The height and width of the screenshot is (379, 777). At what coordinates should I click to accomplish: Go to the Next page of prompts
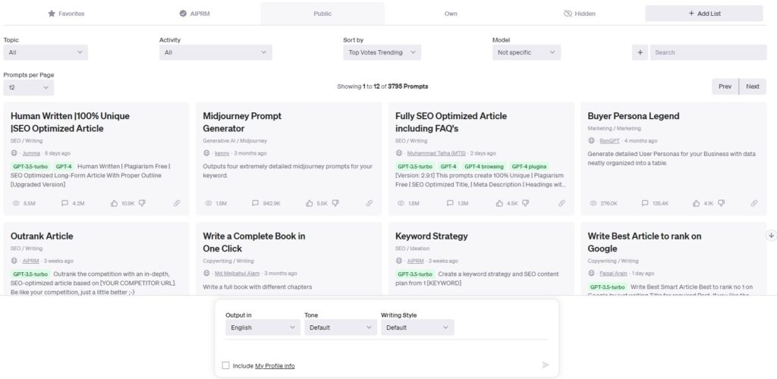tap(752, 86)
